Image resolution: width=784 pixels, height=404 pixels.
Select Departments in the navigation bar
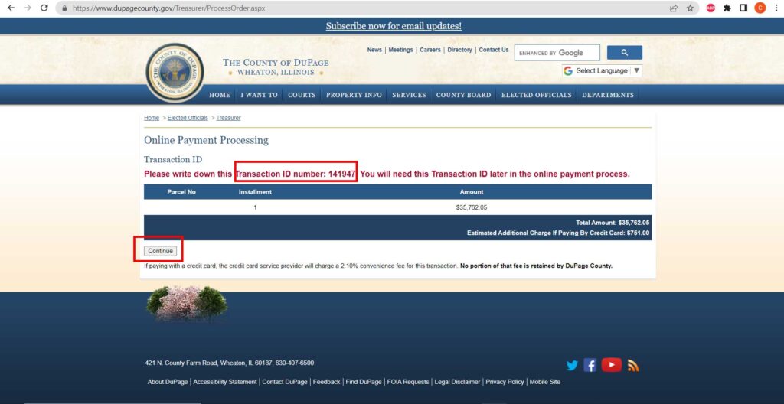[608, 95]
